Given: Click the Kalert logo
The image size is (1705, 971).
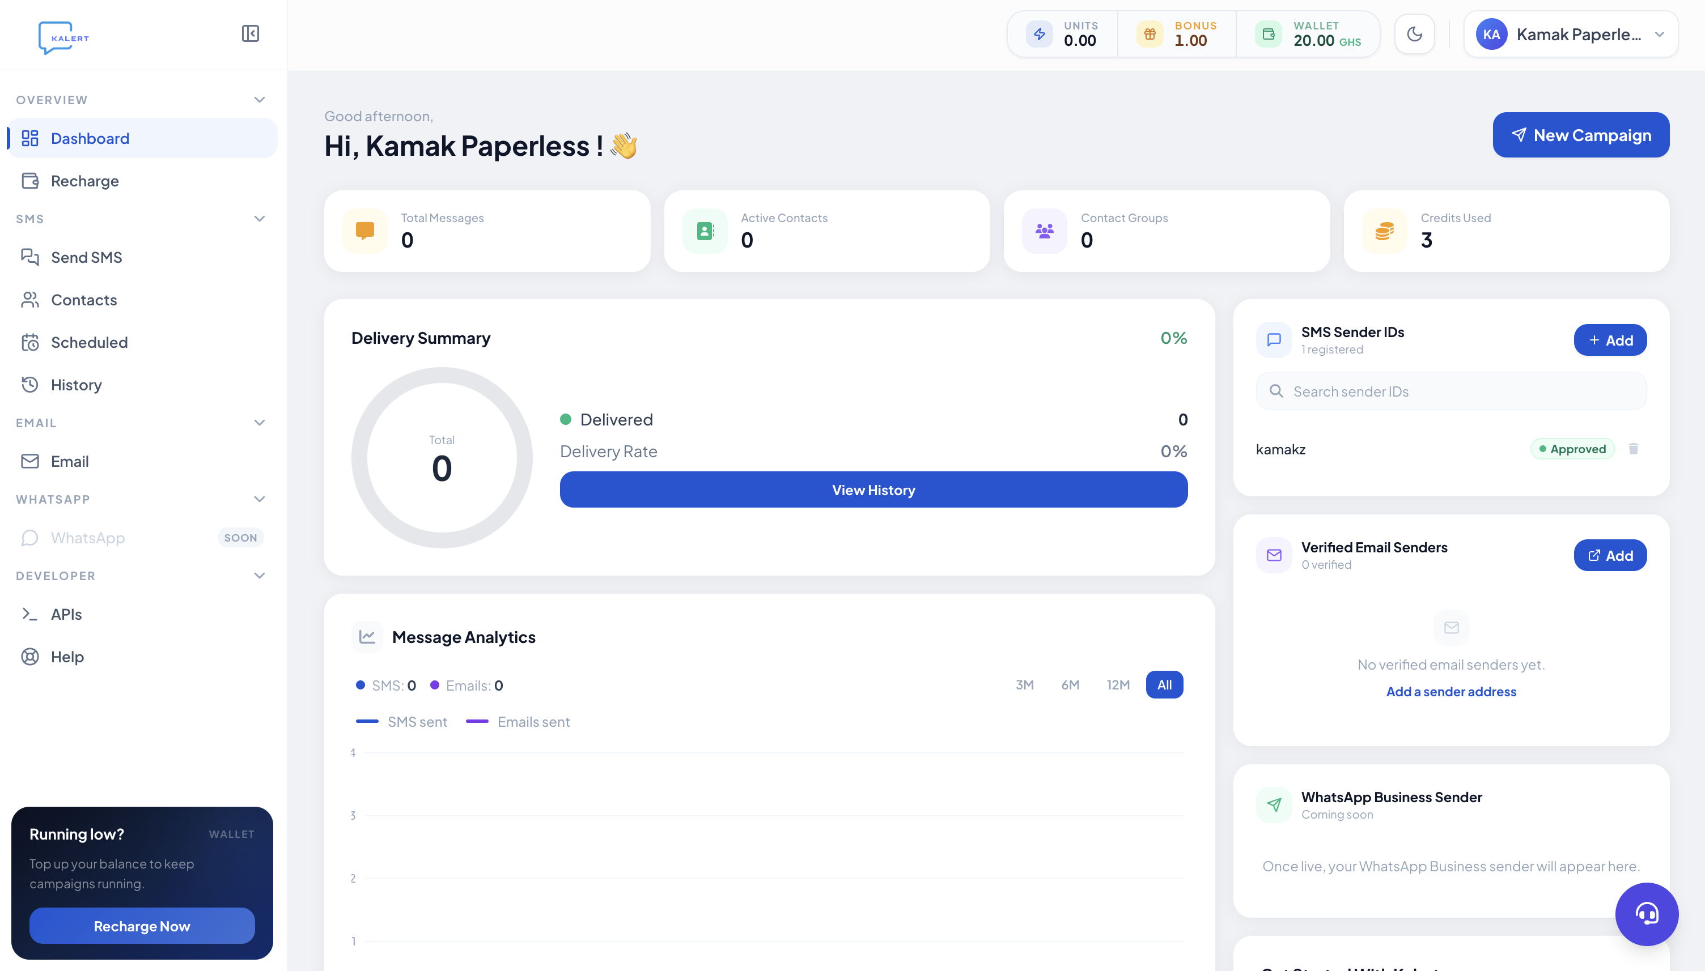Looking at the screenshot, I should point(64,37).
